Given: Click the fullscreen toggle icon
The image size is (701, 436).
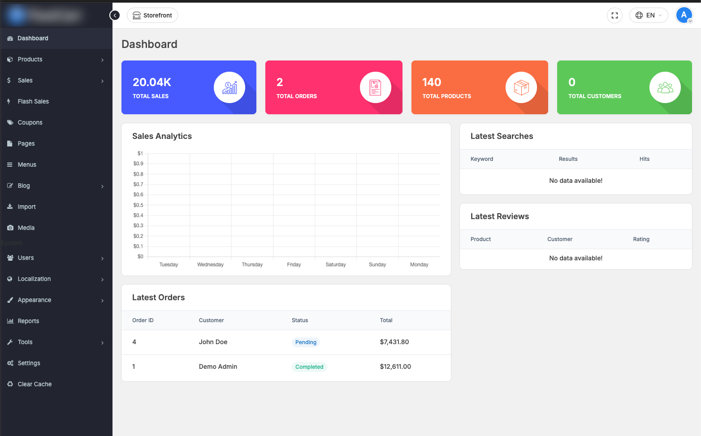Looking at the screenshot, I should pyautogui.click(x=614, y=15).
